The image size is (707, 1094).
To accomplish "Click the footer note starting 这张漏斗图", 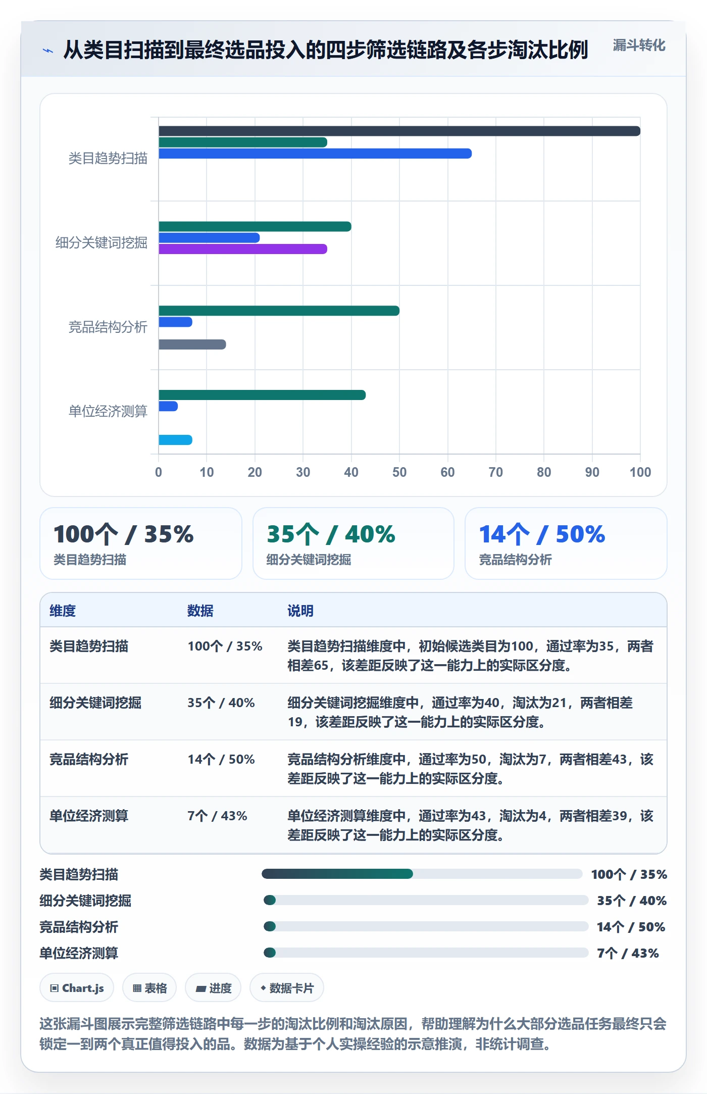I will coord(353,1033).
